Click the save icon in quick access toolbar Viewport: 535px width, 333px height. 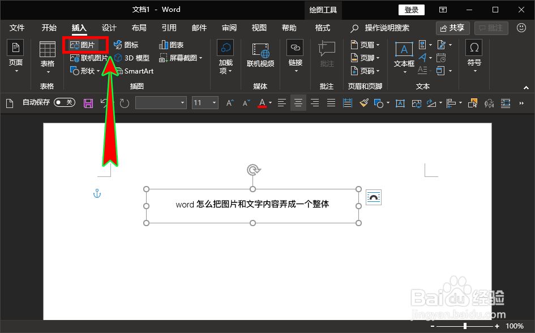[88, 103]
